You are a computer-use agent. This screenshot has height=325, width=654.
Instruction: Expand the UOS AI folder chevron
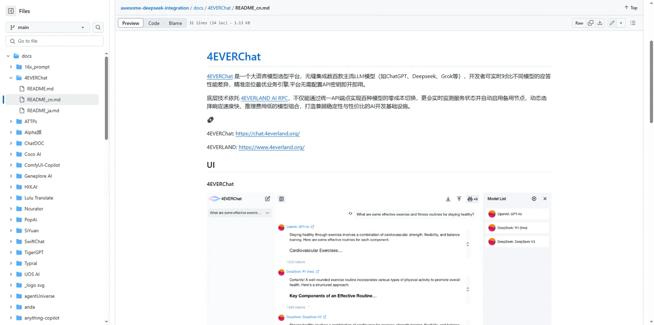point(11,274)
